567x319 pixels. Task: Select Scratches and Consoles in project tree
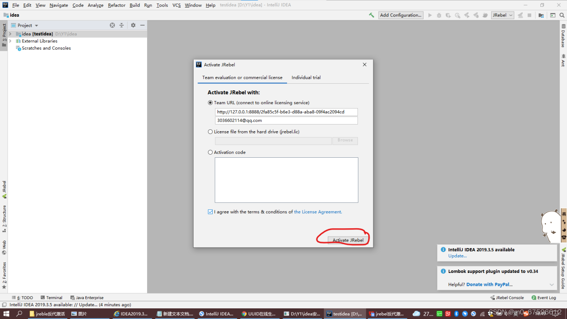point(47,48)
